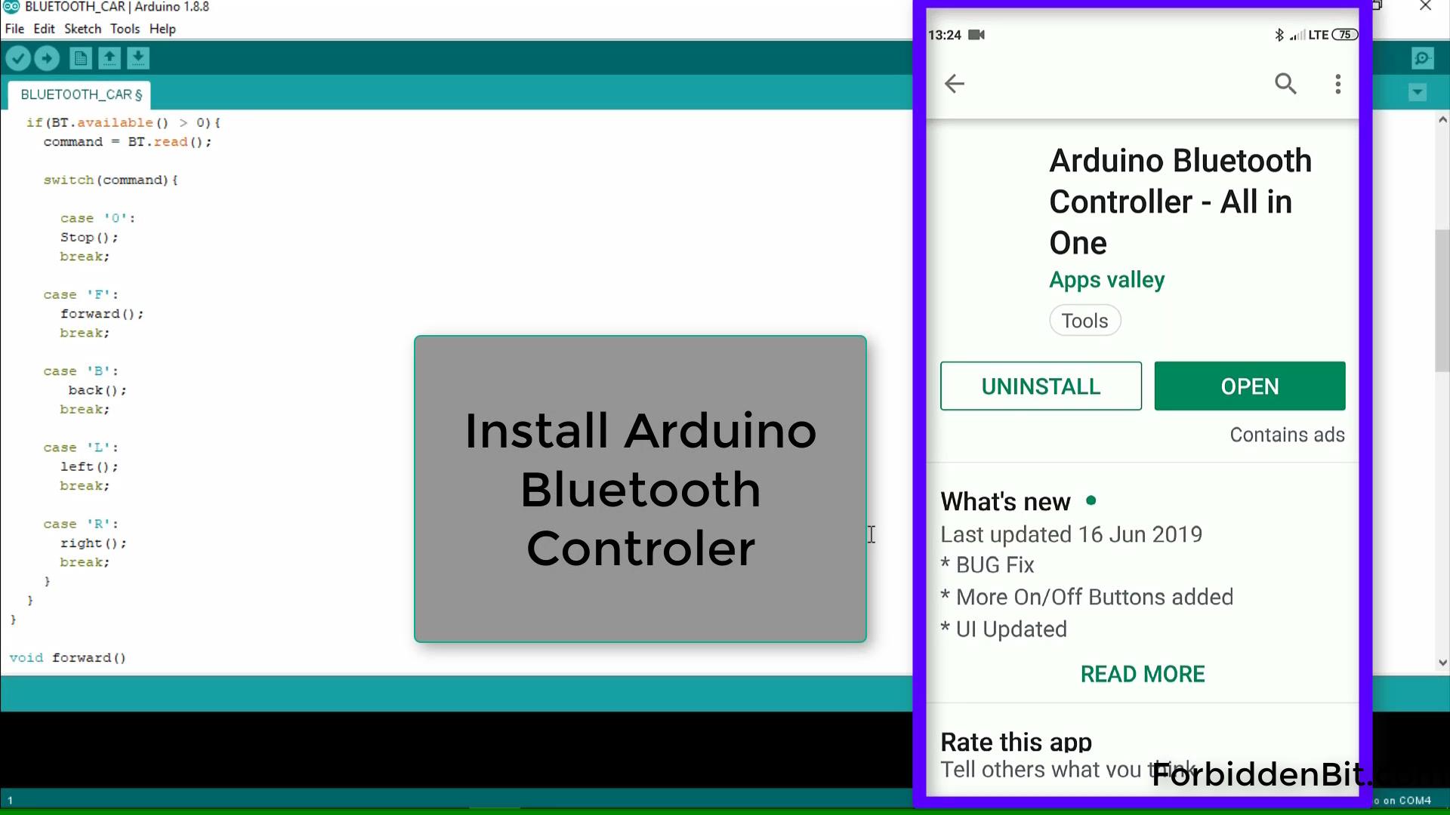Screen dimensions: 1450x815
Task: Click the 'case 'F':' code line
Action: [x=81, y=295]
